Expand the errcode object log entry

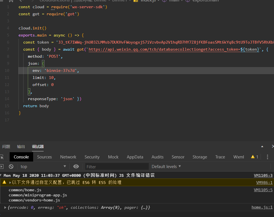coord(5,207)
